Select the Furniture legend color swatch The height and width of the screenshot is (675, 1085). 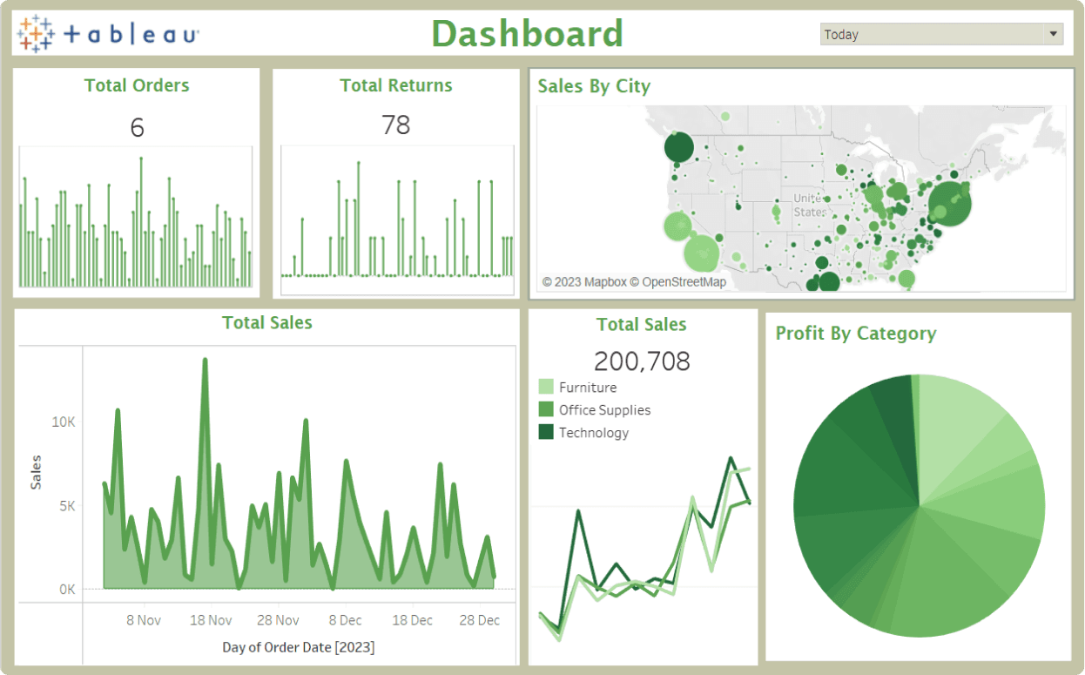coord(546,388)
